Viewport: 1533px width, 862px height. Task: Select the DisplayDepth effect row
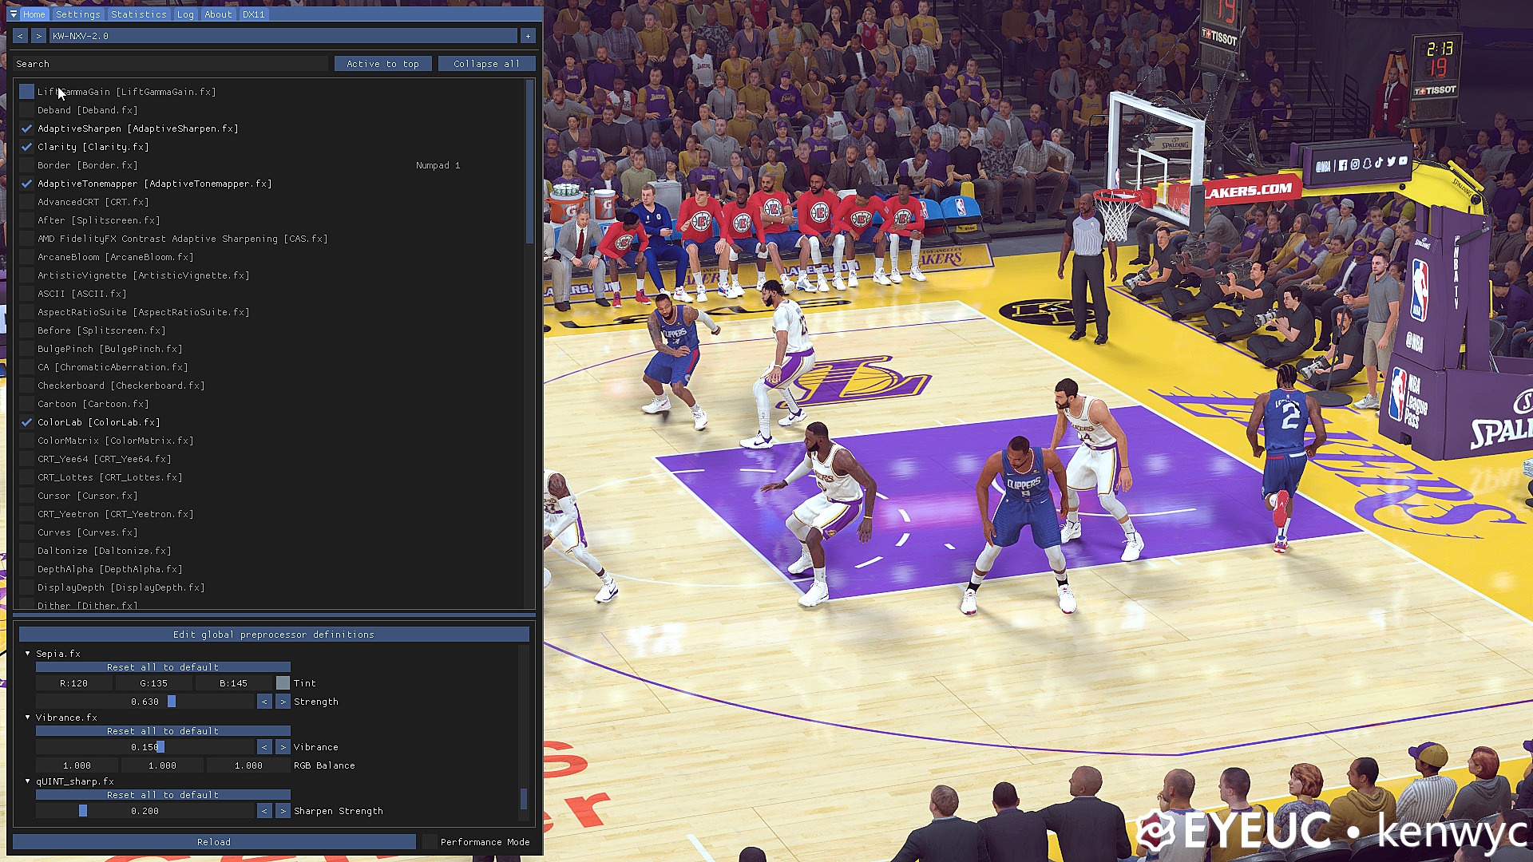pos(121,587)
